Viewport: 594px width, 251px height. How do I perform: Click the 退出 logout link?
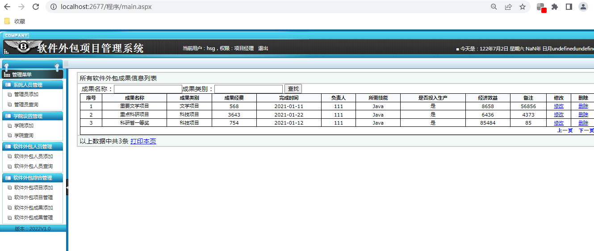(x=263, y=48)
